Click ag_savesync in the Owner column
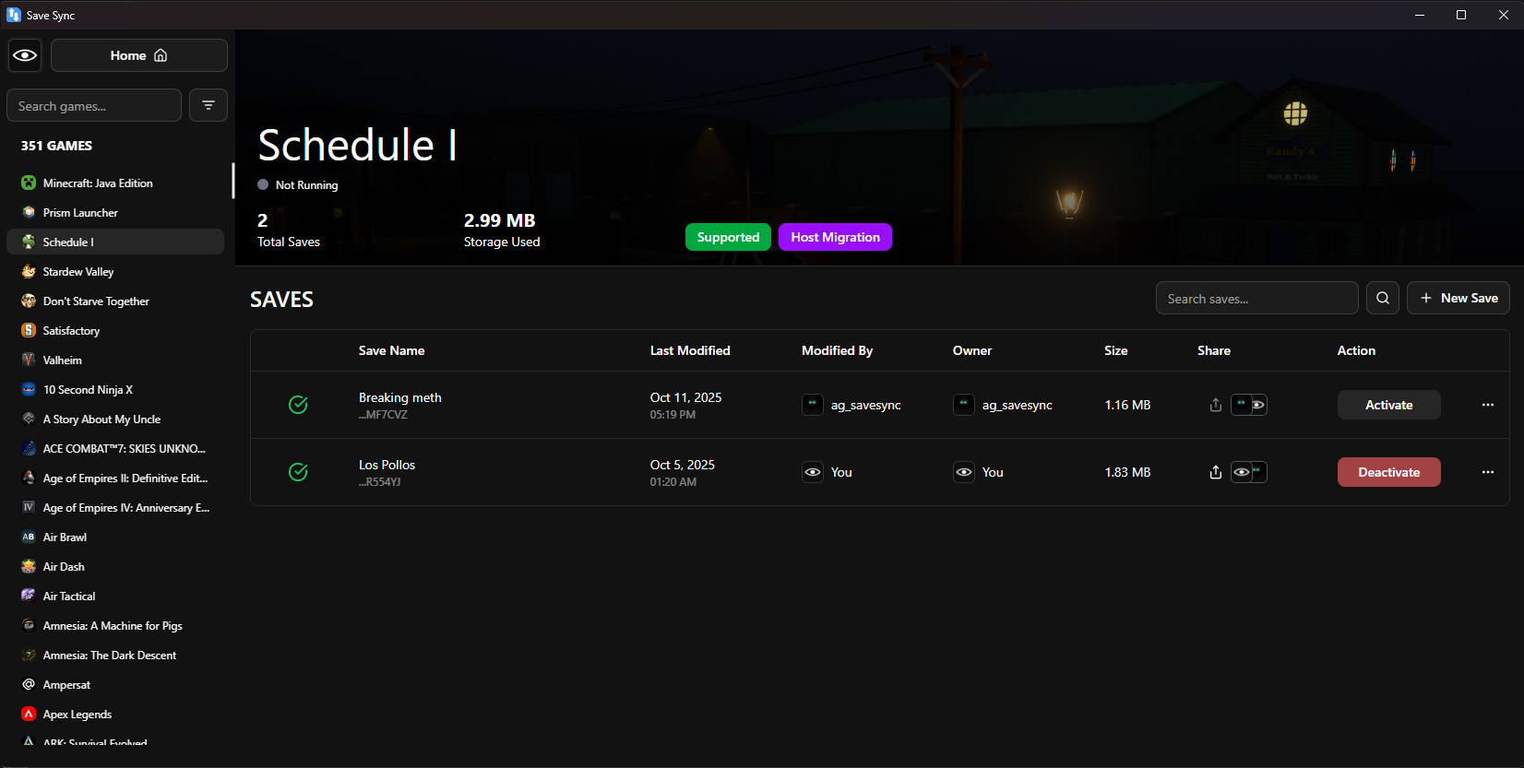The image size is (1524, 768). (1018, 405)
